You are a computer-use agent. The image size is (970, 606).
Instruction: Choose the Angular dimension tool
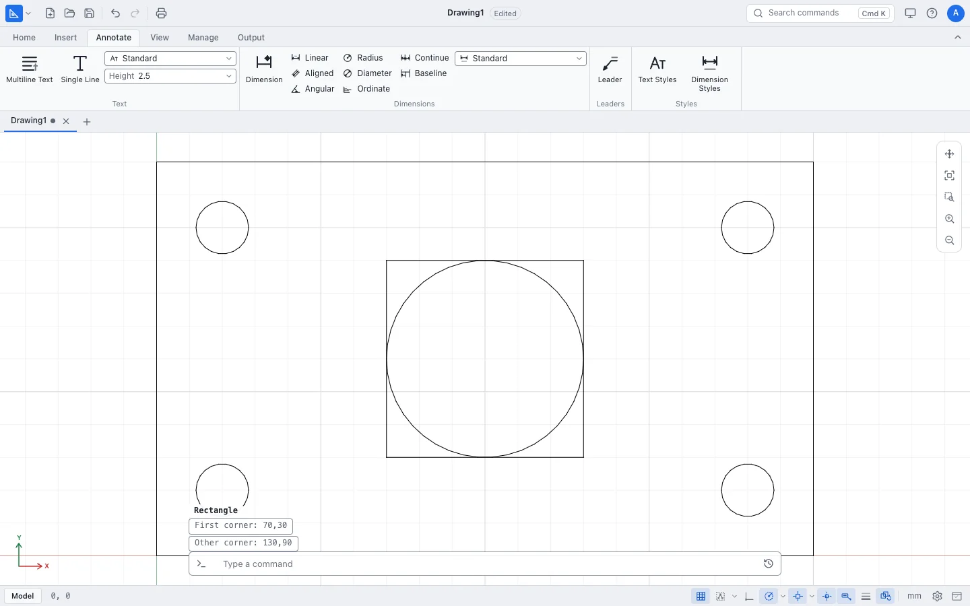[313, 89]
